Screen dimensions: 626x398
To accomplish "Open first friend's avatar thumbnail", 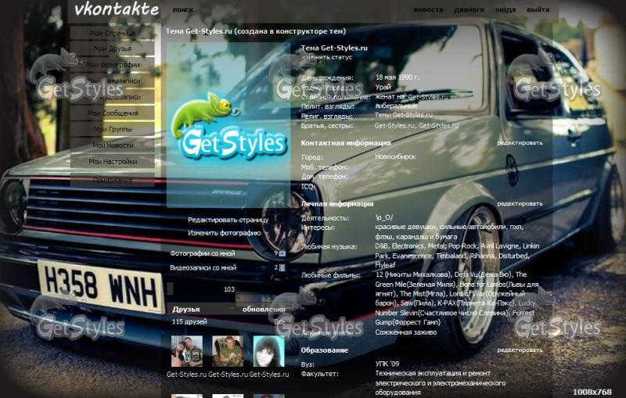I will [186, 352].
